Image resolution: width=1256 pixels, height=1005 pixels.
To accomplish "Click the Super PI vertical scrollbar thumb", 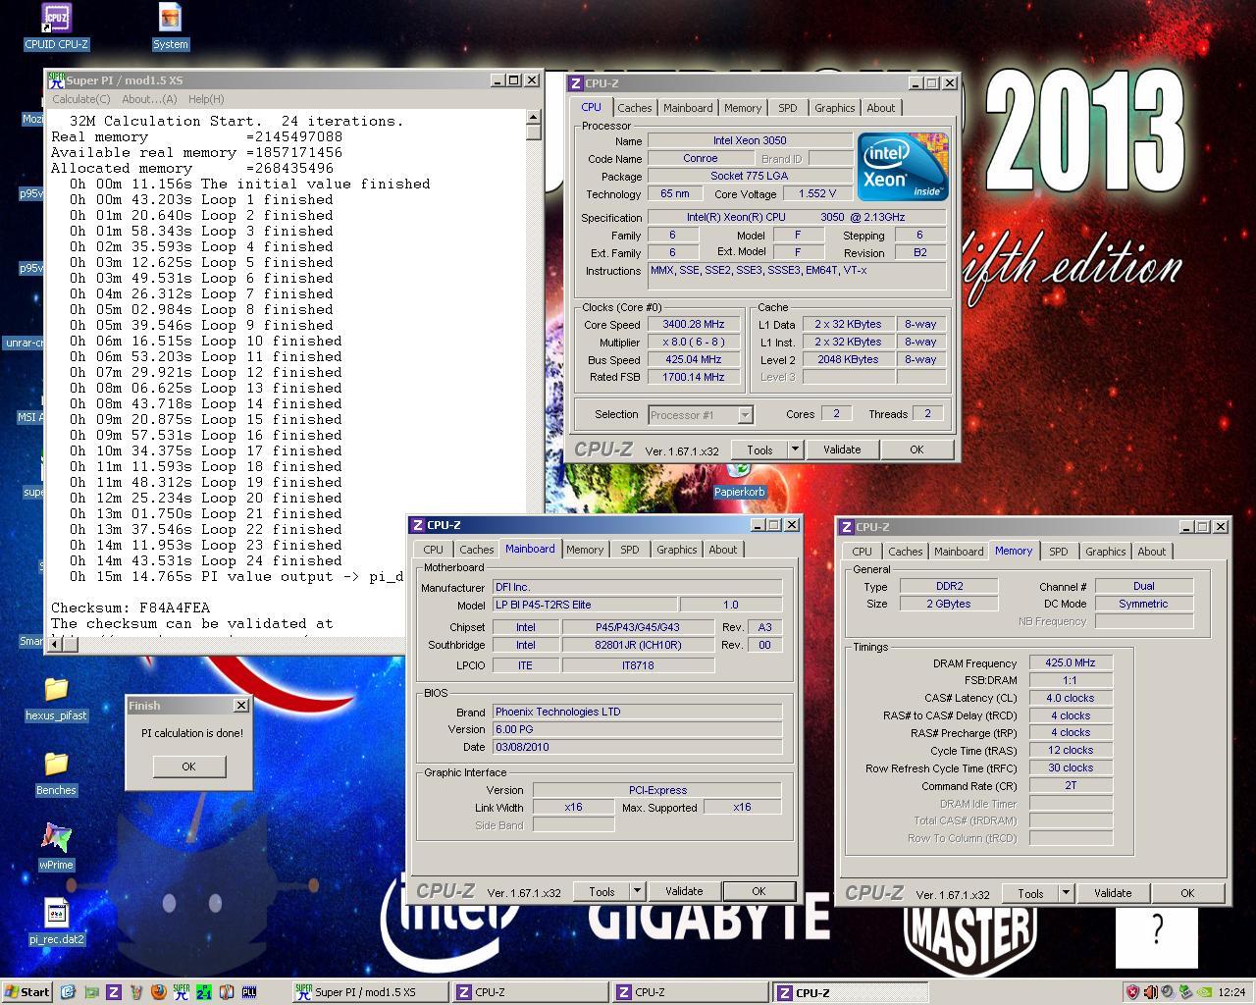I will coord(533,132).
